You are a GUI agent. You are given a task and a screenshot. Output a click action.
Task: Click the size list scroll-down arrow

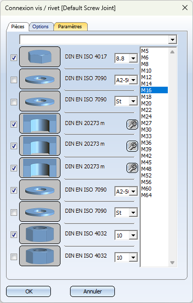click(x=172, y=263)
